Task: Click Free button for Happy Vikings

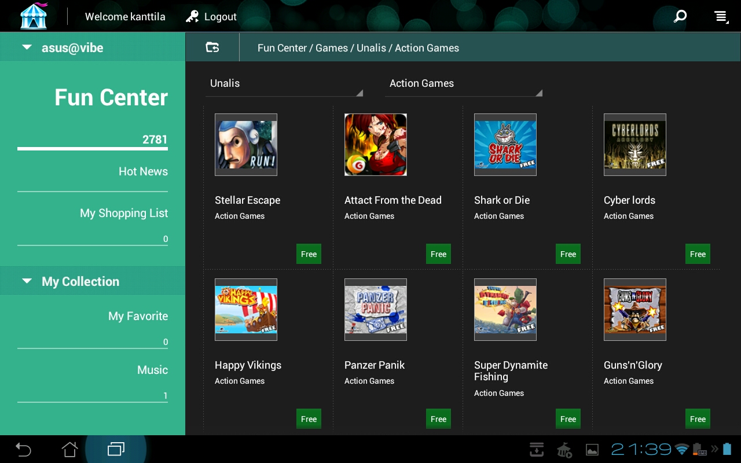Action: tap(309, 419)
